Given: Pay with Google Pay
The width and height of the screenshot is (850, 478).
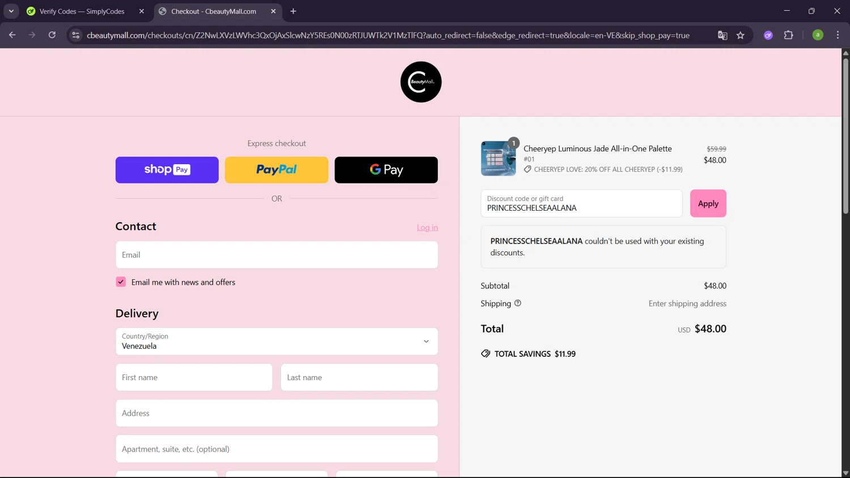Looking at the screenshot, I should click(x=386, y=170).
